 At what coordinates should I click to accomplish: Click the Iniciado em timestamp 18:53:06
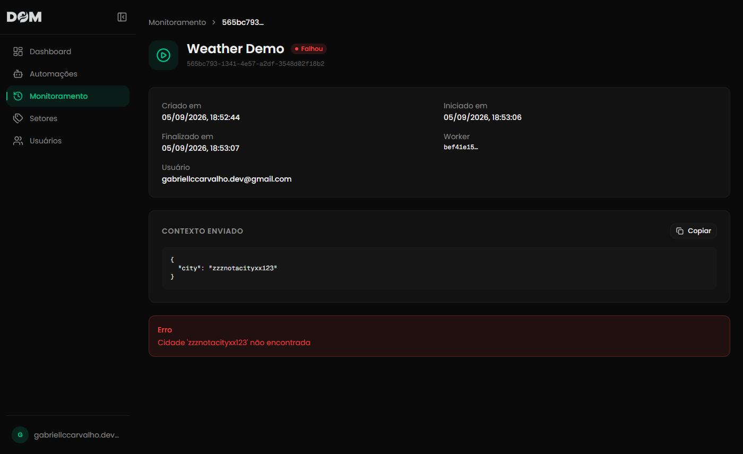[482, 117]
